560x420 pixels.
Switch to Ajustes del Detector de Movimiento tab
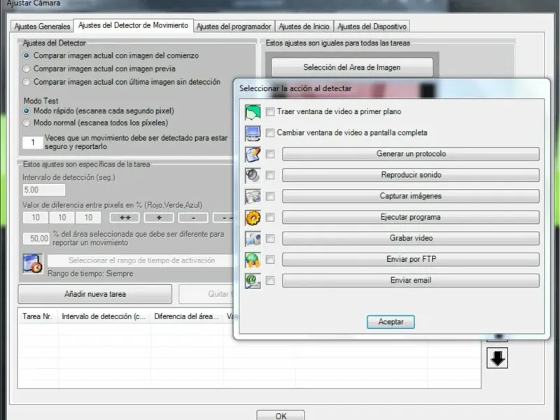coord(133,25)
